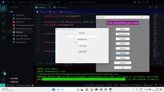The width and height of the screenshot is (164, 92).
Task: Open editor More Actions ellipsis
Action: [x=160, y=7]
